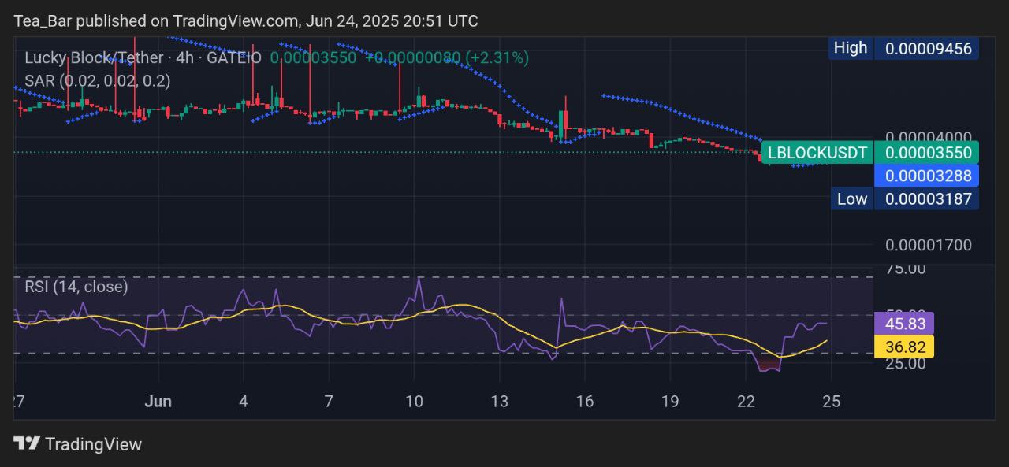
Task: Click the 0.00001700 price axis label
Action: click(928, 245)
